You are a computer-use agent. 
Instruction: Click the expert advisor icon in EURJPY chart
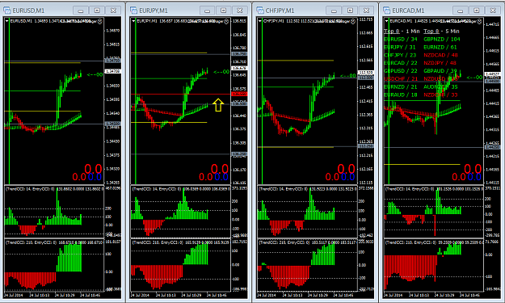click(226, 21)
